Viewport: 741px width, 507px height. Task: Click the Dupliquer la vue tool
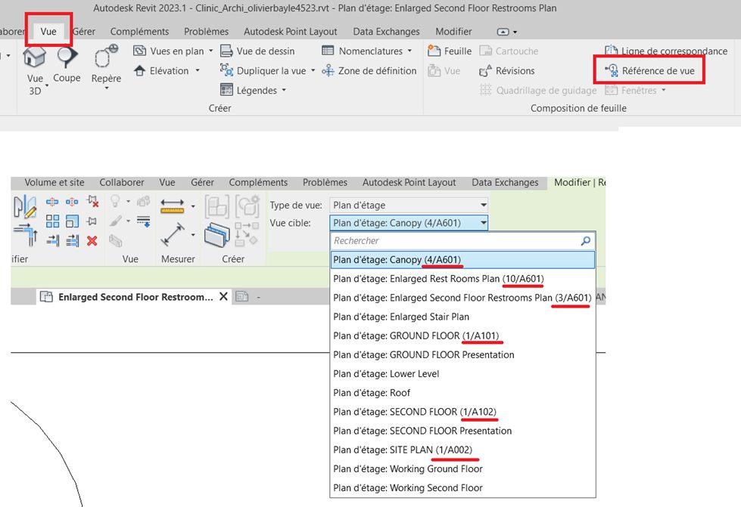(263, 71)
